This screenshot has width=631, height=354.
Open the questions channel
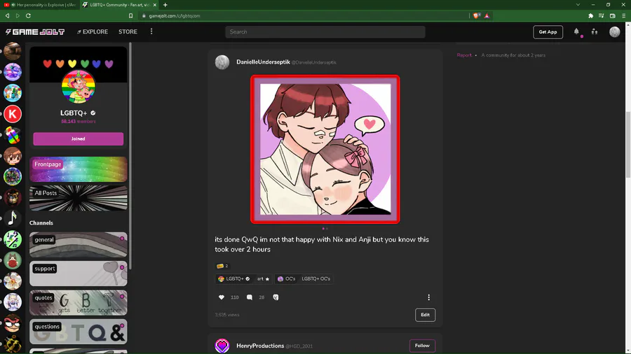(78, 332)
